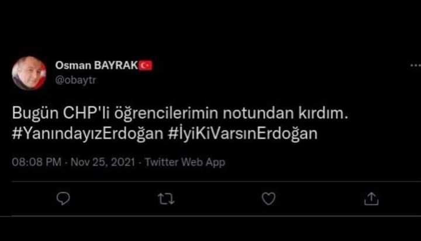Viewport: 421px width, 241px height.
Task: Open Osman BAYRAK's profile picture
Action: click(29, 73)
